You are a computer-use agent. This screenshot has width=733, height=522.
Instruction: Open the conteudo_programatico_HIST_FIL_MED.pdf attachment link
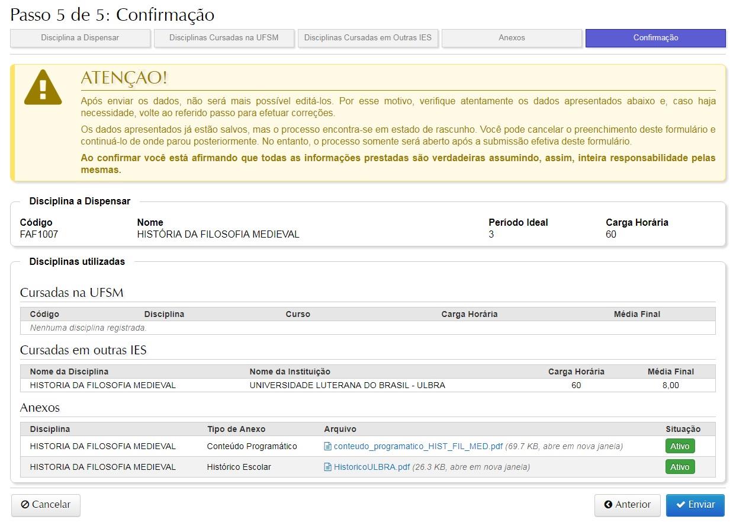pos(418,446)
